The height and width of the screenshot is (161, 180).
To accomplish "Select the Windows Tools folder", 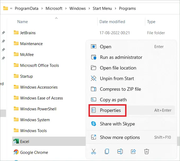I will 33,130.
